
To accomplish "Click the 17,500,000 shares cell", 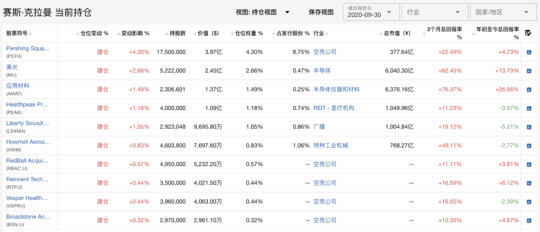I will coord(171,52).
